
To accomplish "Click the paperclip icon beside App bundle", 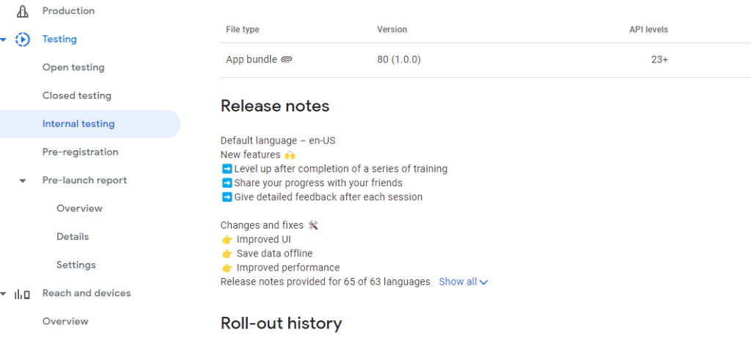I will (x=287, y=60).
